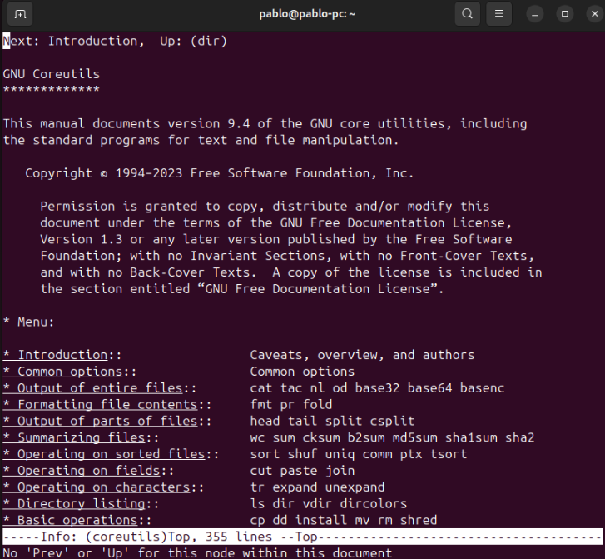Screen dimensions: 605x559
Task: Click the 'Next: Introduction' header text
Action: pyautogui.click(x=73, y=41)
